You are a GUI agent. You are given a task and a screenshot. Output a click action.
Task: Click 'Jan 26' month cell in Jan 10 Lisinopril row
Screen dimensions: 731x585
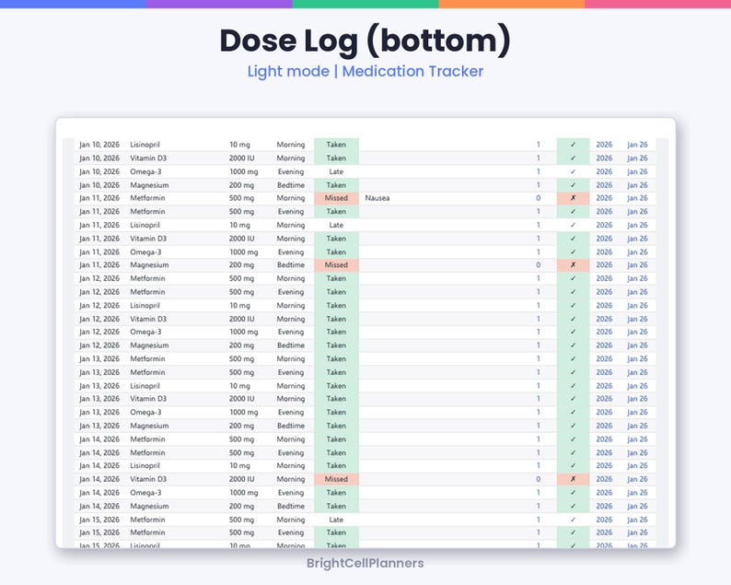click(637, 145)
